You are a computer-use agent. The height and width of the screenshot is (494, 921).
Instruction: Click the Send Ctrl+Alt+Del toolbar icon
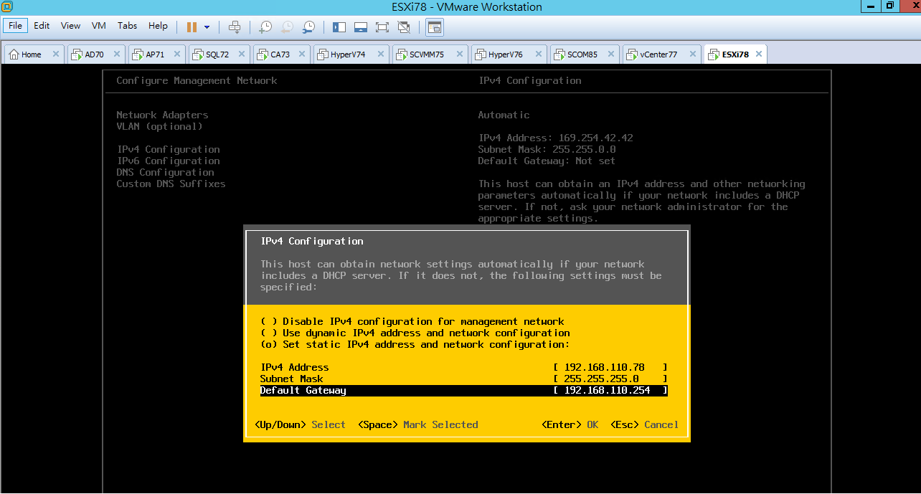[x=235, y=27]
